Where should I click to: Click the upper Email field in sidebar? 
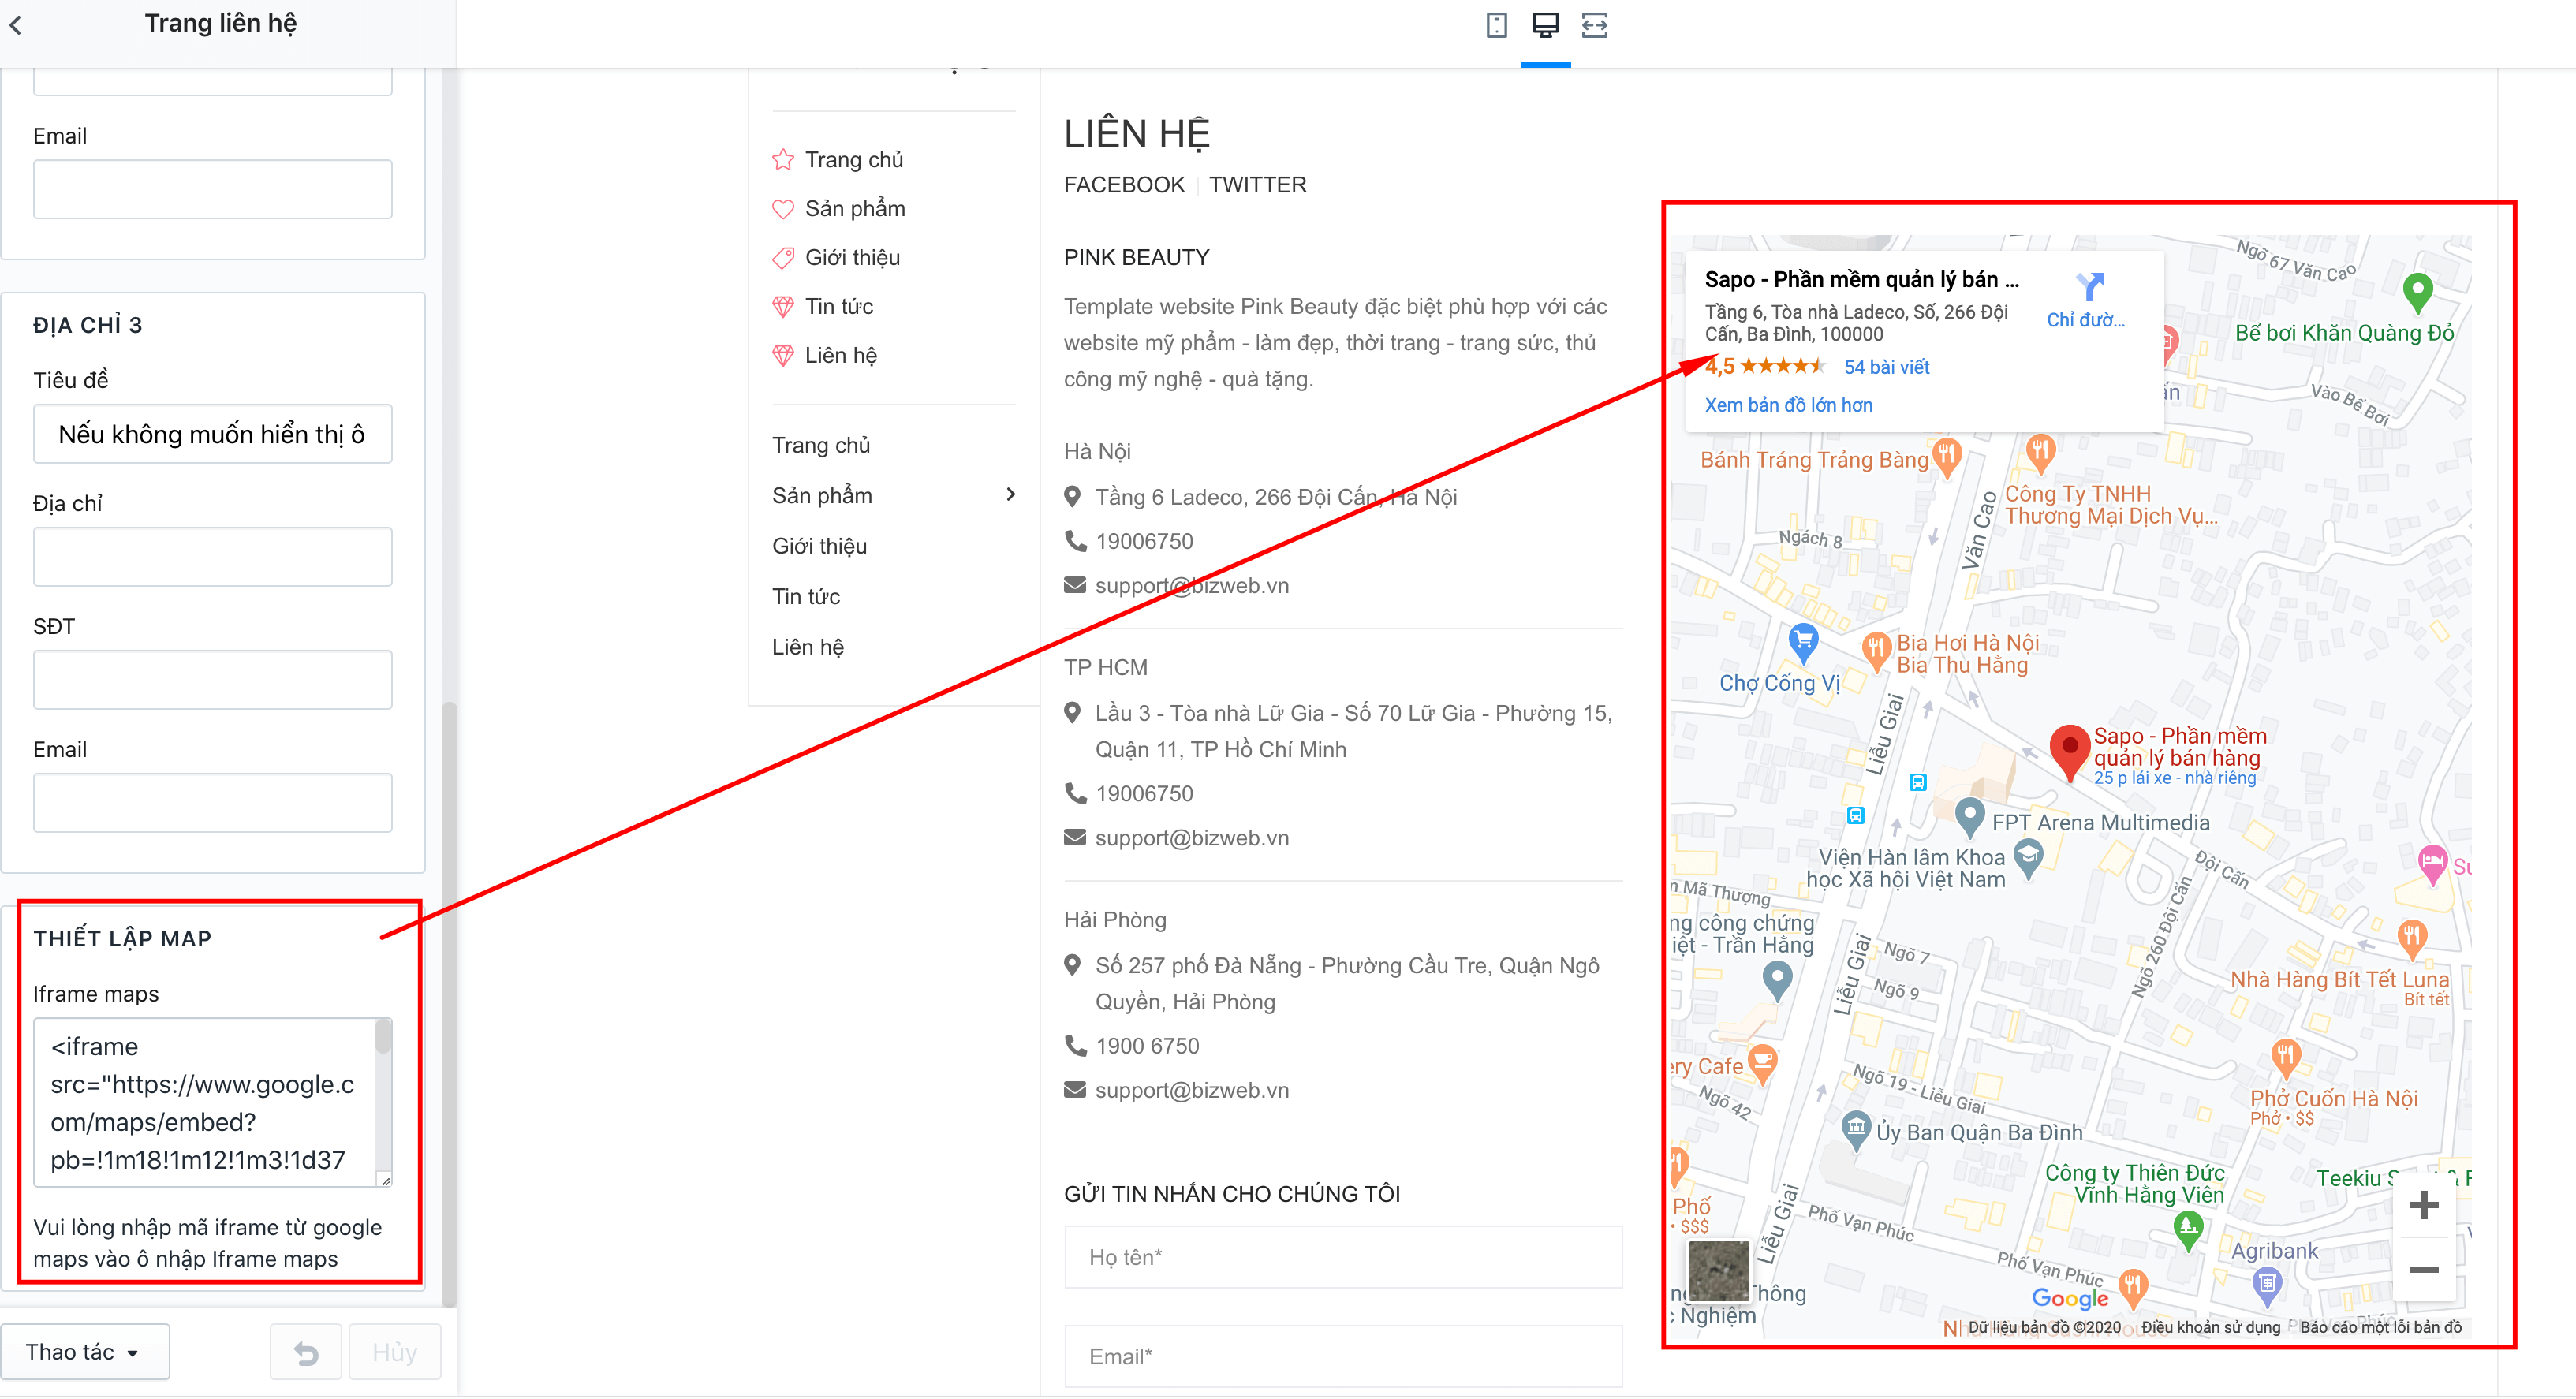(213, 189)
